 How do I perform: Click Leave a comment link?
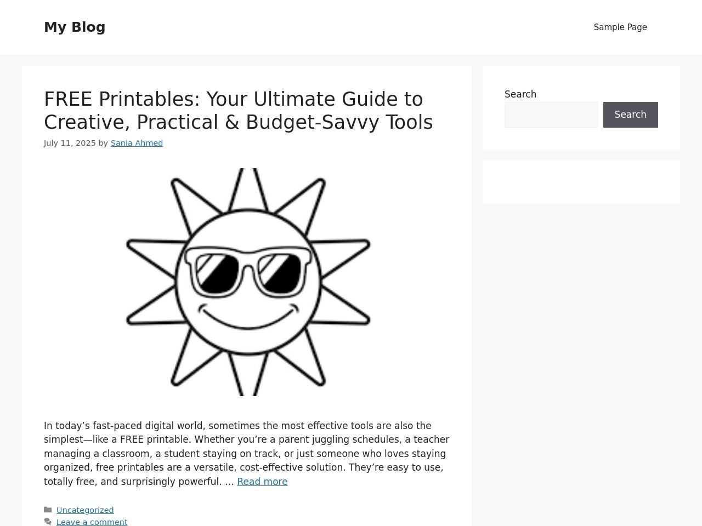point(92,522)
